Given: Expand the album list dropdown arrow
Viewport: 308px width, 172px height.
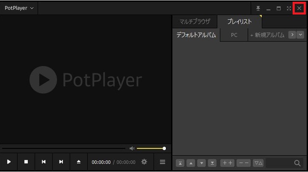Looking at the screenshot, I should (x=300, y=35).
